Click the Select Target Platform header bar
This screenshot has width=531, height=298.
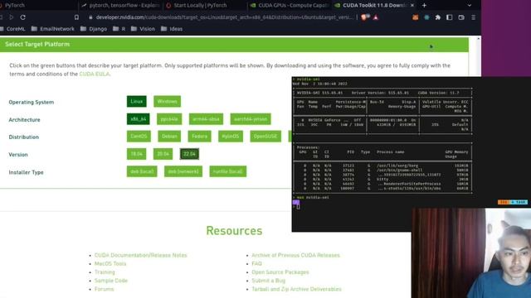pyautogui.click(x=234, y=44)
